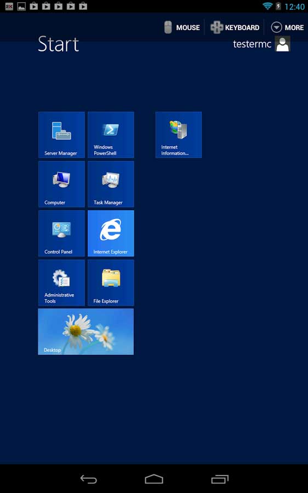Screen dimensions: 308x493
Task: Tap the Android back navigation button
Action: tap(88, 479)
